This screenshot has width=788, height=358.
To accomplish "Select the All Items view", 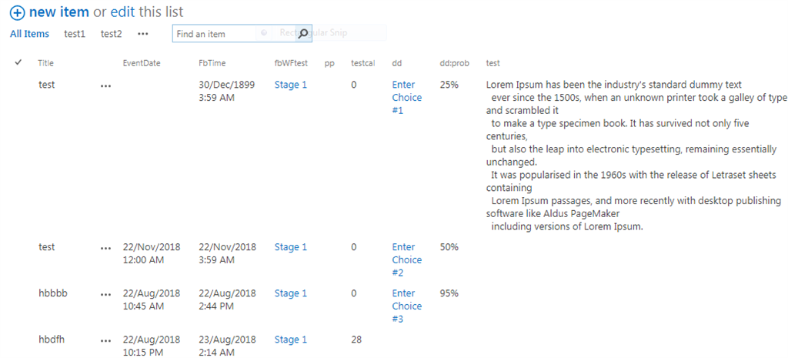I will click(29, 34).
